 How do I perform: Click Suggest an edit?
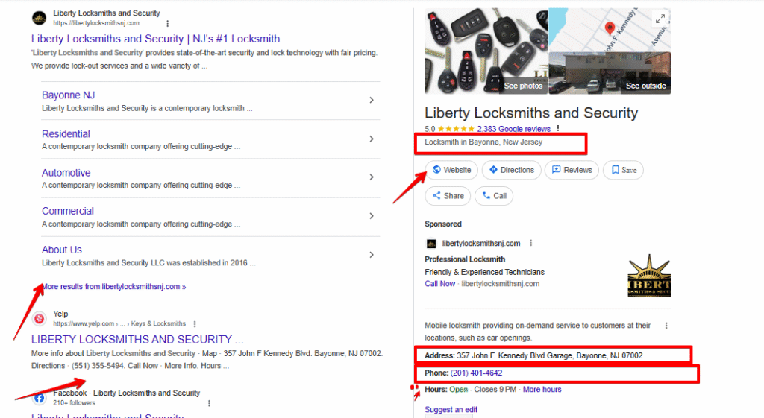[x=451, y=409]
